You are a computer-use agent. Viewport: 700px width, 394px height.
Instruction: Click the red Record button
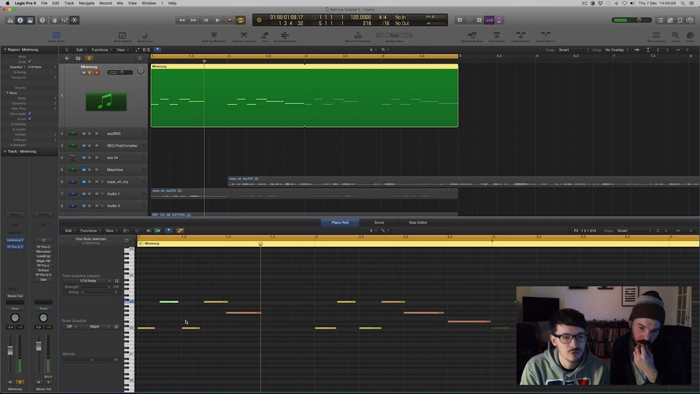230,20
